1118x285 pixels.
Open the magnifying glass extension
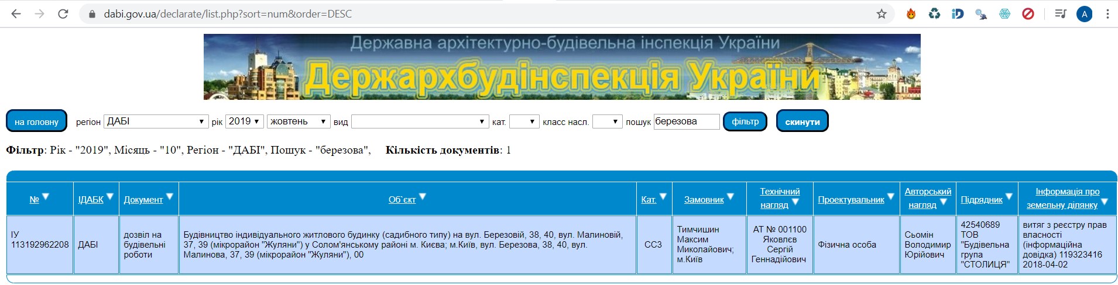(981, 14)
